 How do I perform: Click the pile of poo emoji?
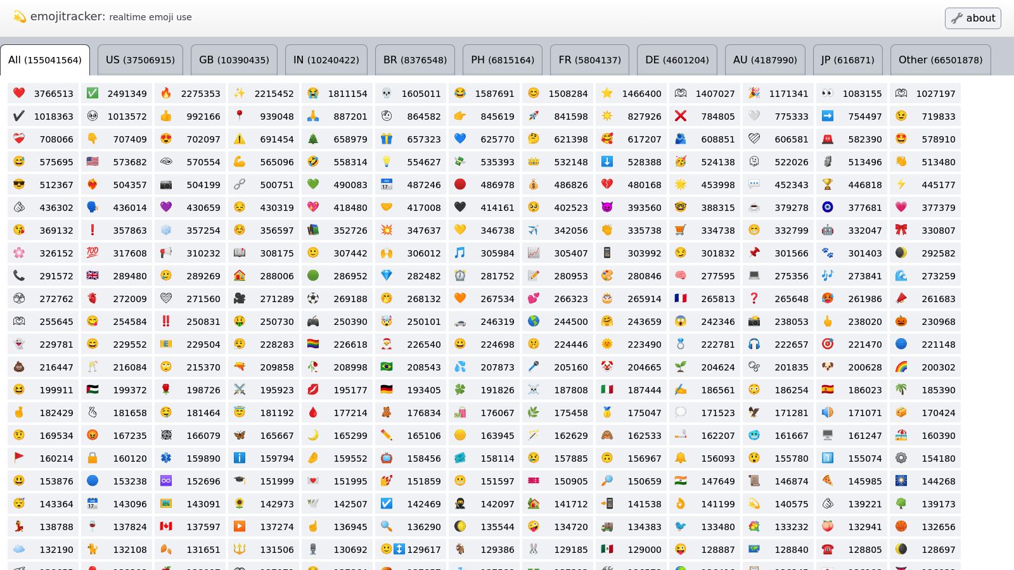coord(18,367)
